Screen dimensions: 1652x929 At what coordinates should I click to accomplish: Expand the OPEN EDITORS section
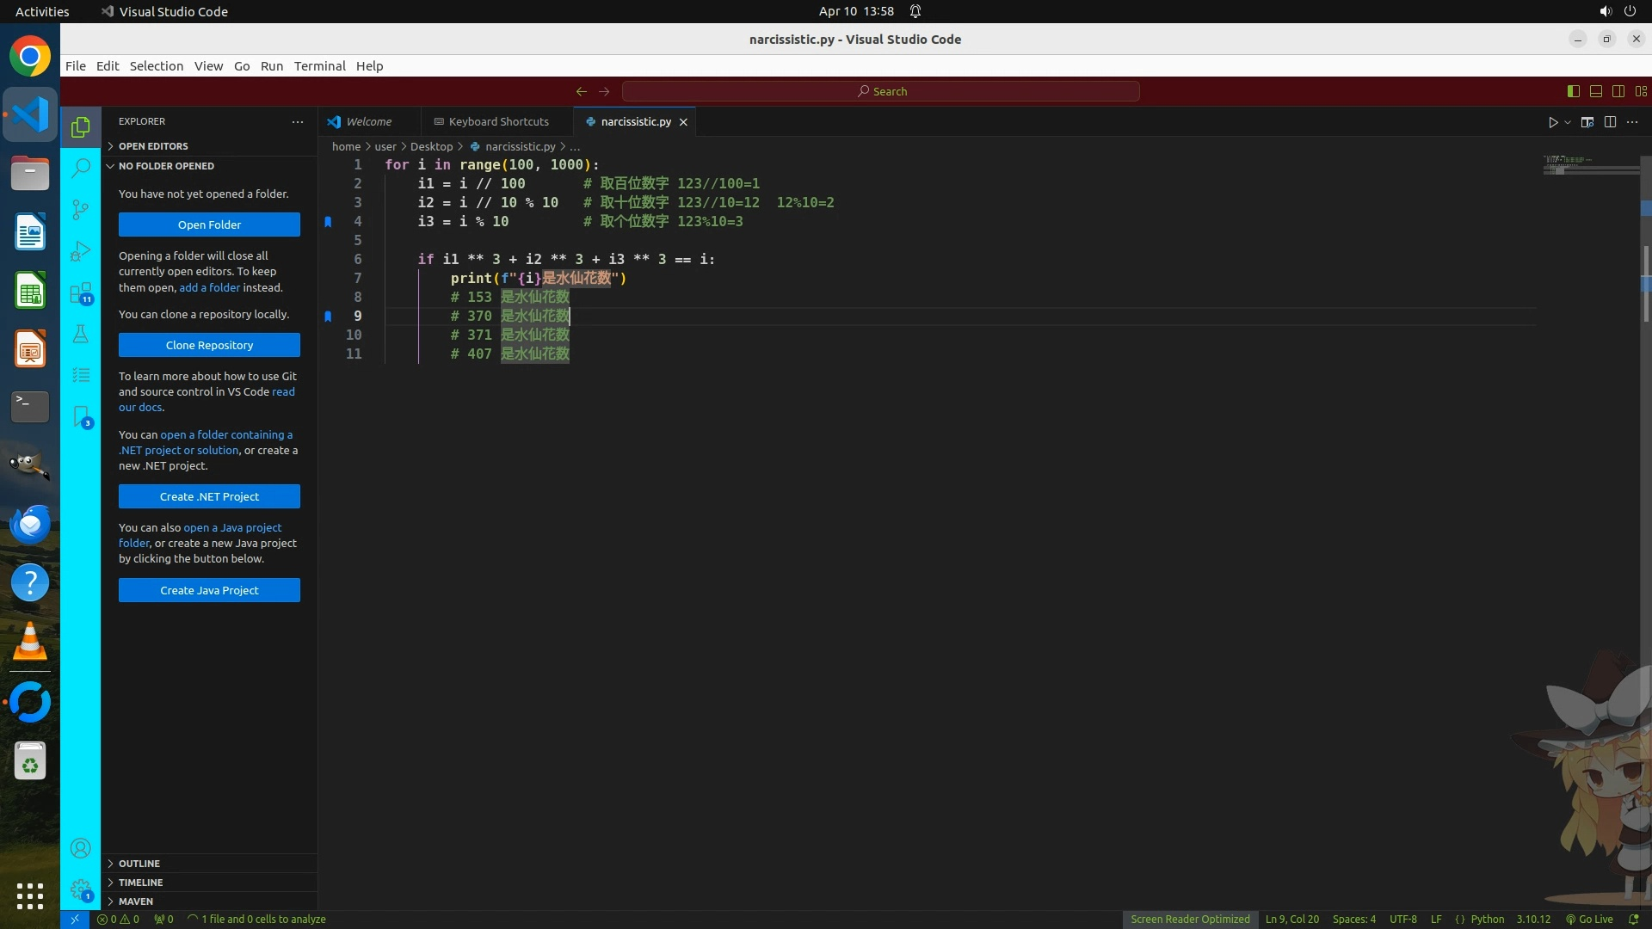coord(153,146)
